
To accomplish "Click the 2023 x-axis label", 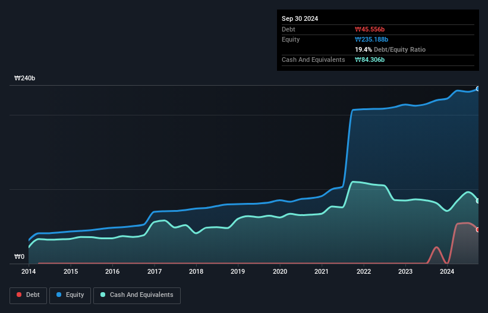I will [405, 271].
